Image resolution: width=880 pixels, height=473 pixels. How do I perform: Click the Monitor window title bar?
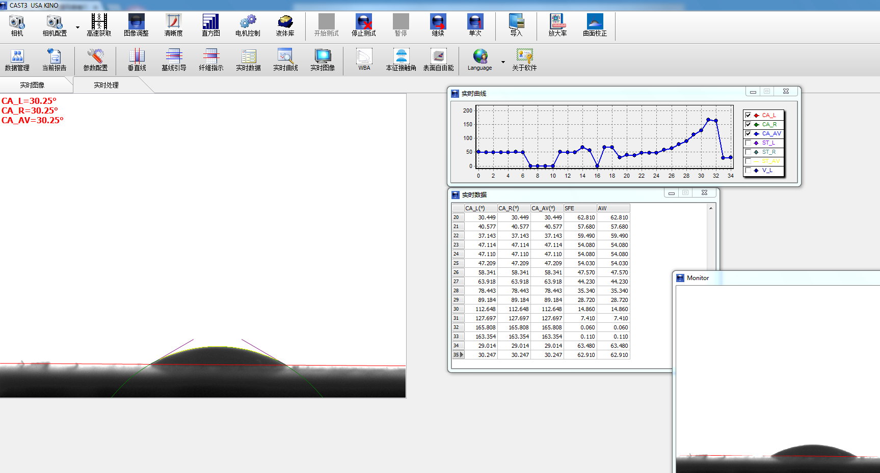coord(778,278)
